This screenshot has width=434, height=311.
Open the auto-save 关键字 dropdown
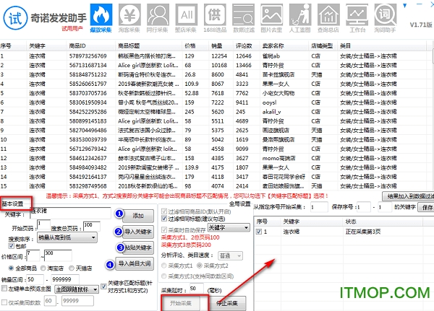229,228
